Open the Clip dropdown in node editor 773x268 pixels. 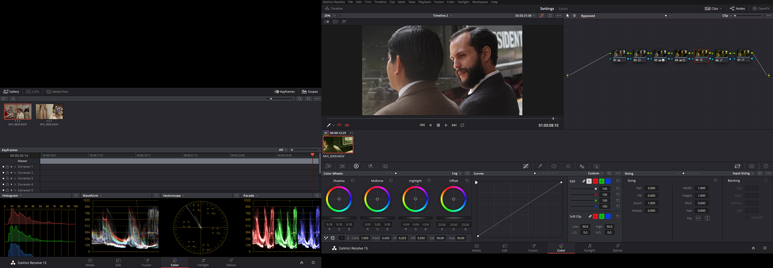(x=727, y=16)
